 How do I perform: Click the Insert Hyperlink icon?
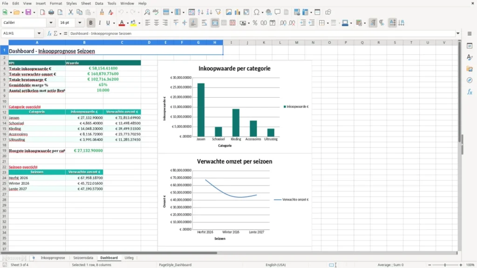tap(269, 12)
